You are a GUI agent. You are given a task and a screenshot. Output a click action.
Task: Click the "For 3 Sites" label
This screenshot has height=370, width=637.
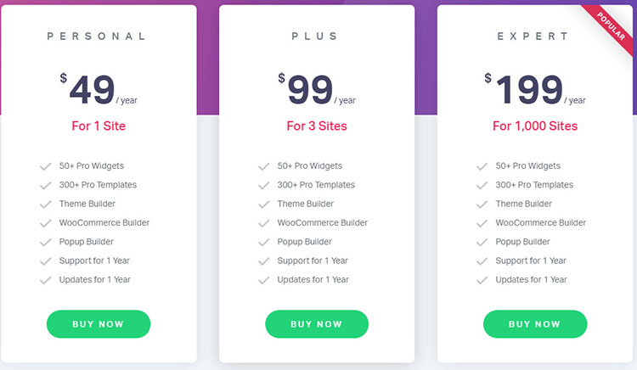[x=316, y=126]
